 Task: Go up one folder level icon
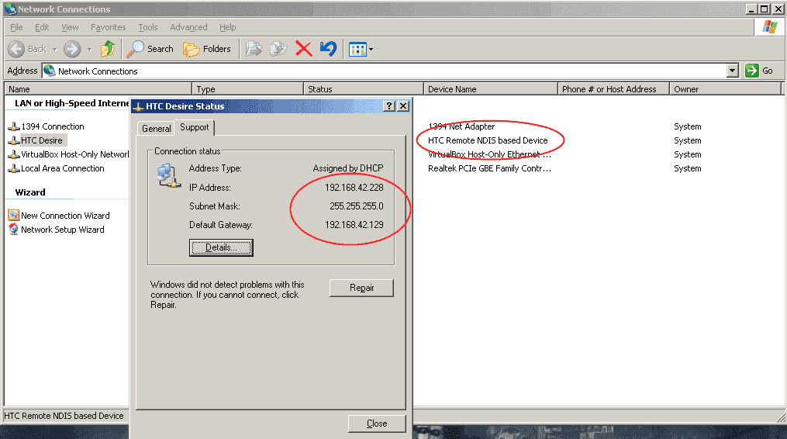point(108,49)
